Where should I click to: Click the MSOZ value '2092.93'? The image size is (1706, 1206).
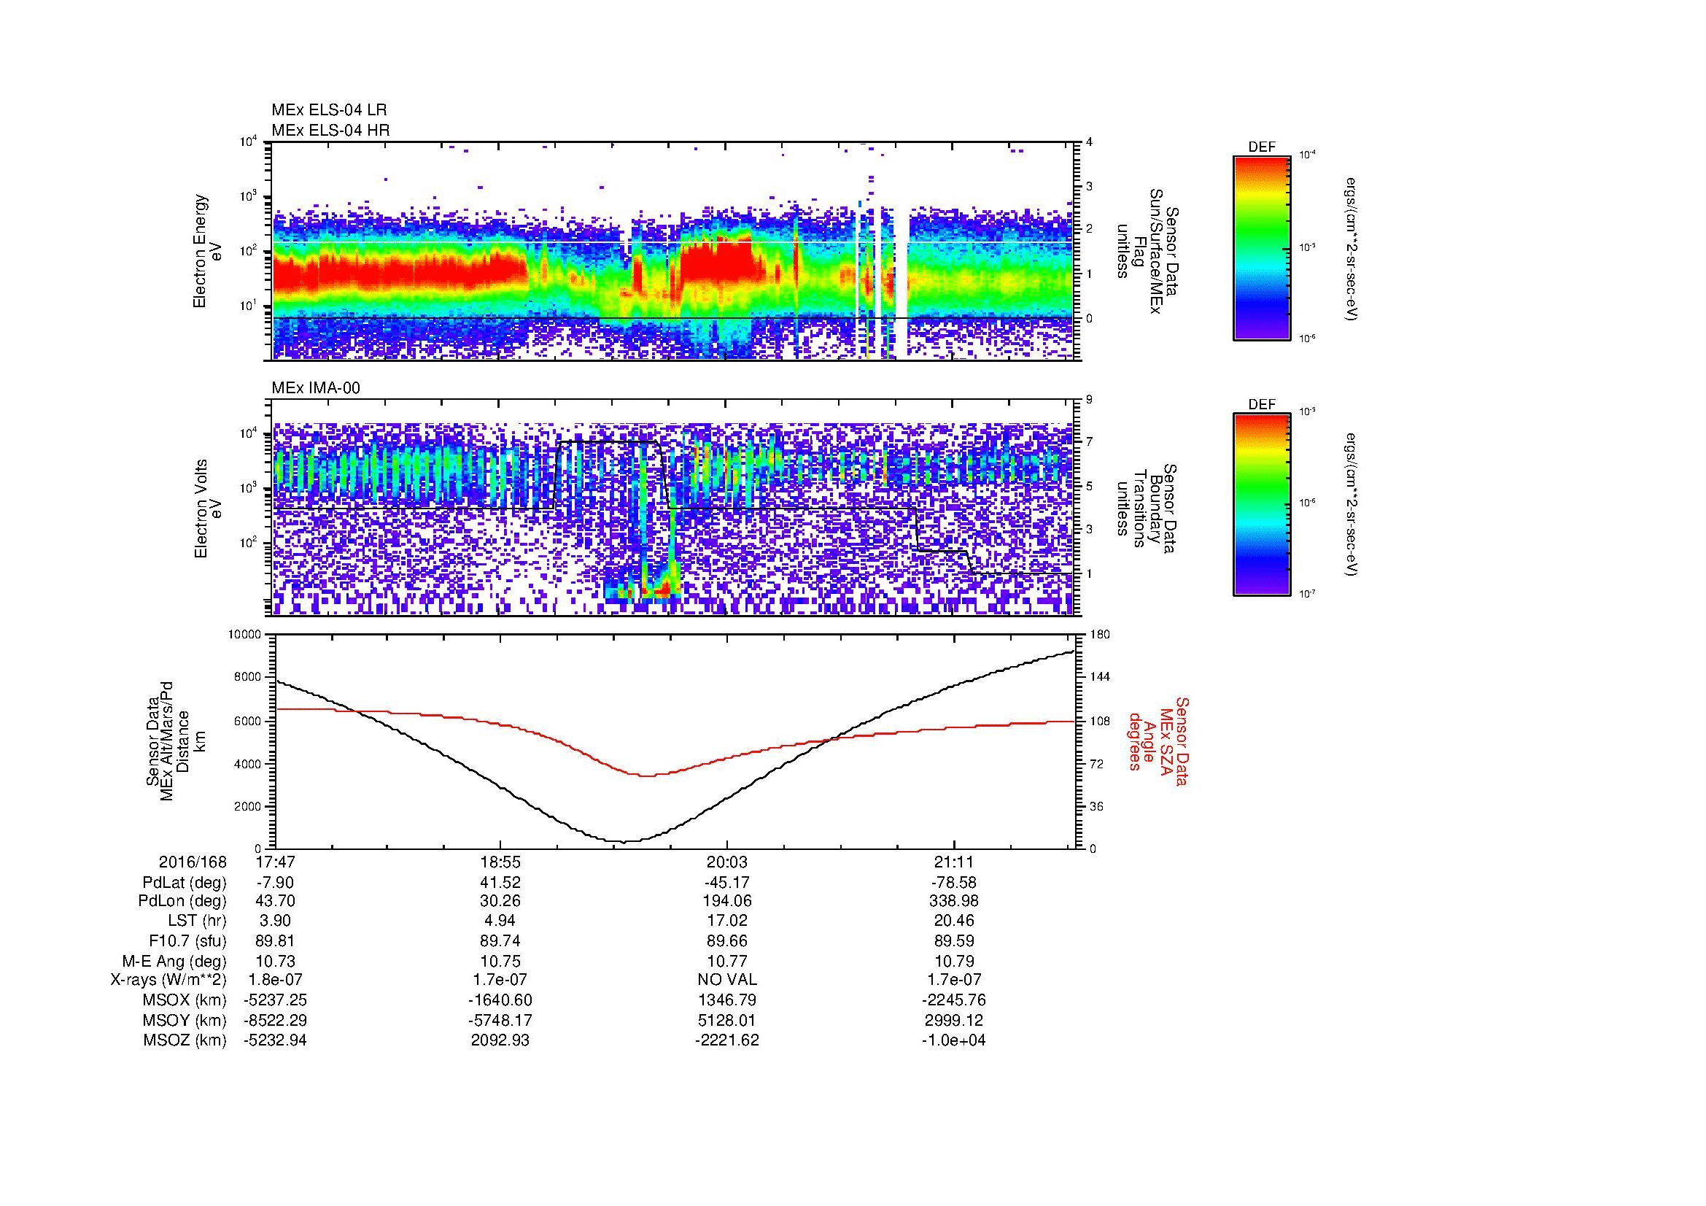tap(501, 1040)
